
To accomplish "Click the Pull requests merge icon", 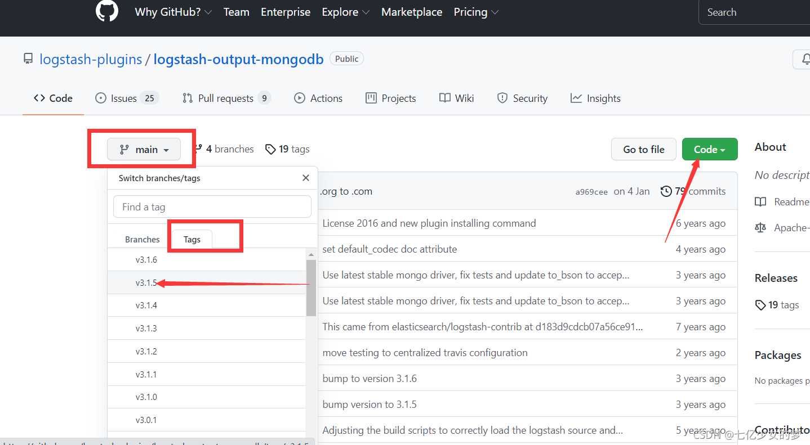I will click(188, 98).
